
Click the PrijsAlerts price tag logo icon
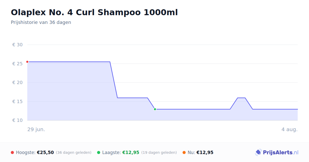tap(259, 152)
